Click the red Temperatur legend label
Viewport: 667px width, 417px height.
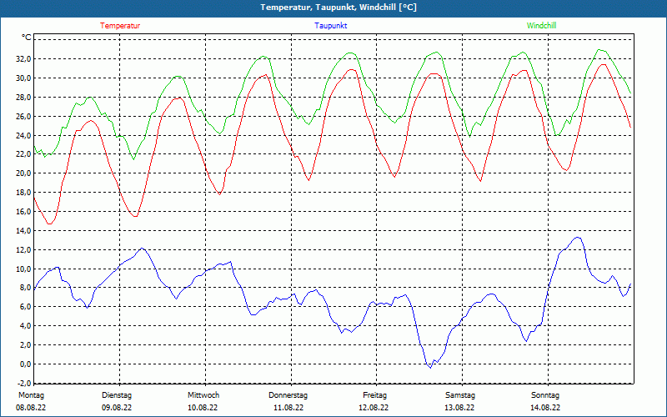[120, 26]
